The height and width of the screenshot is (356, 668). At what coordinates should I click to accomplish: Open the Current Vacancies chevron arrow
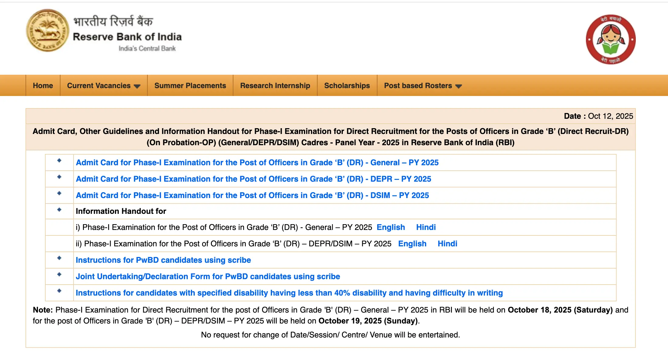[x=137, y=86]
